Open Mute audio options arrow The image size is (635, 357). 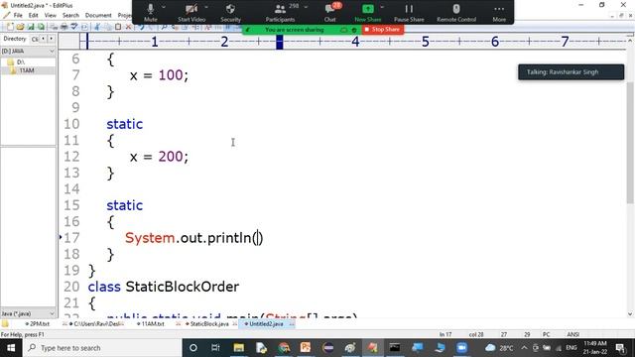164,7
